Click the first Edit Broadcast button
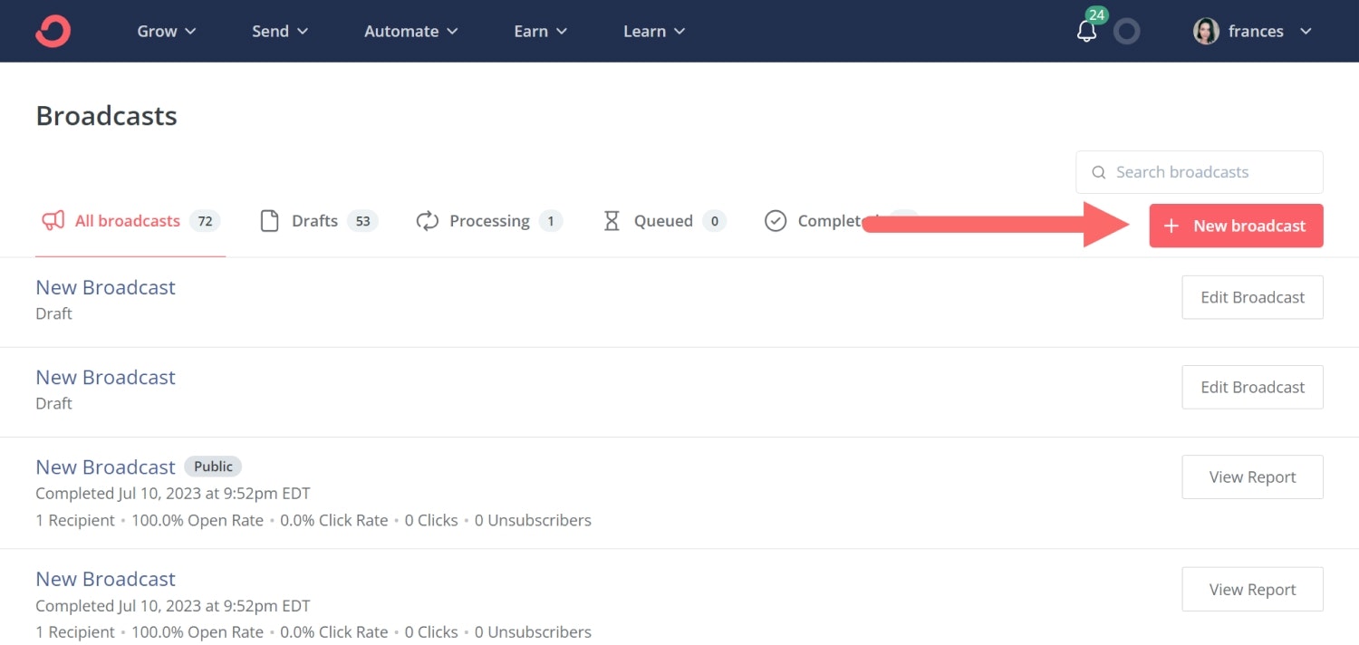The width and height of the screenshot is (1359, 645). click(x=1252, y=297)
